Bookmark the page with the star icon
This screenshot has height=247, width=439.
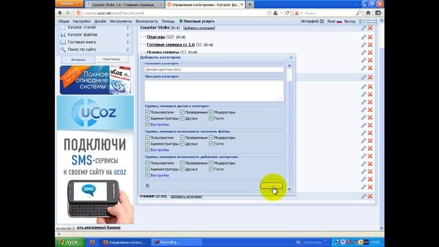[x=270, y=13]
